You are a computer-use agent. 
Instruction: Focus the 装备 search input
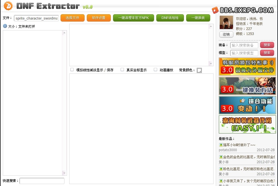click(244, 45)
